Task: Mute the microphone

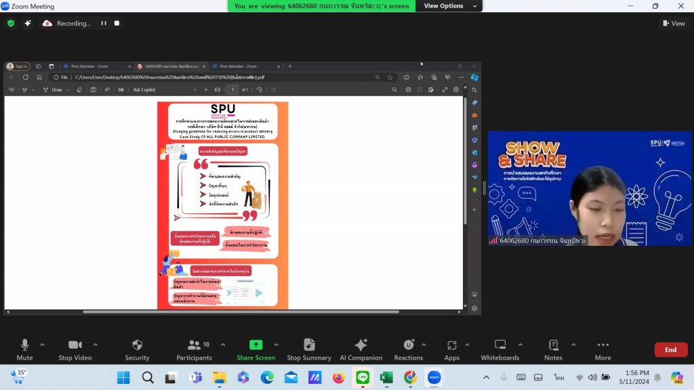Action: click(x=25, y=350)
